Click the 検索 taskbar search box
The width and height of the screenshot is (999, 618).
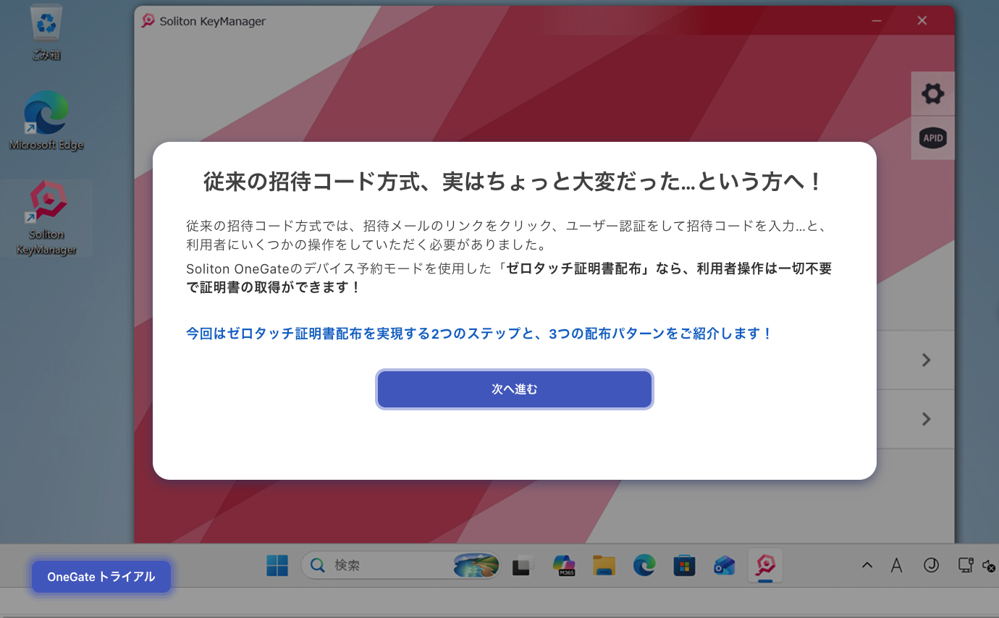(401, 565)
